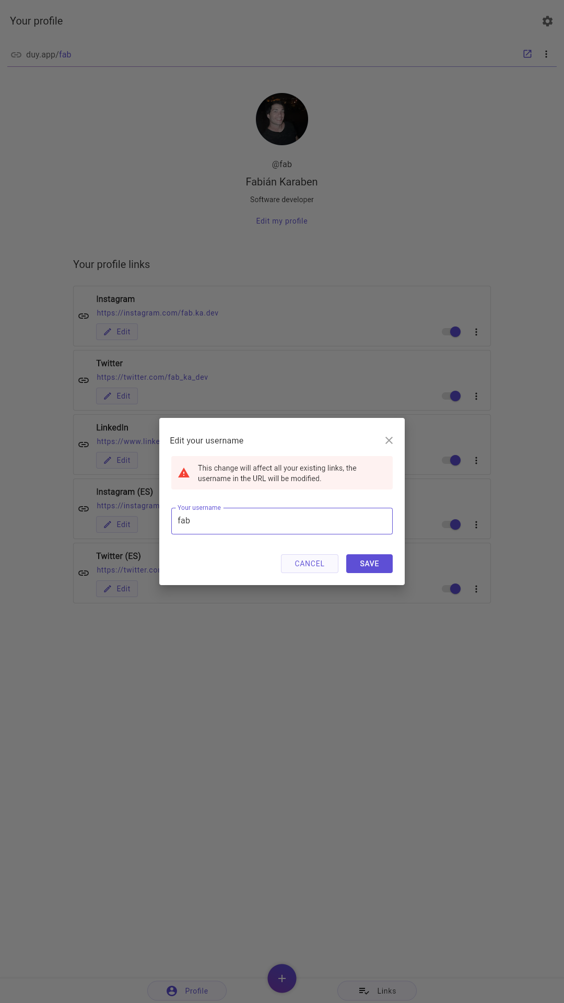The height and width of the screenshot is (1003, 564).
Task: Focus the Your username input field
Action: point(282,521)
